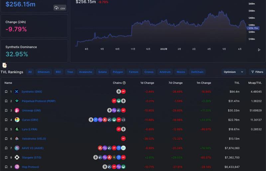Open the Stargate (STG) protocol link
This screenshot has width=266, height=171.
tap(32, 157)
